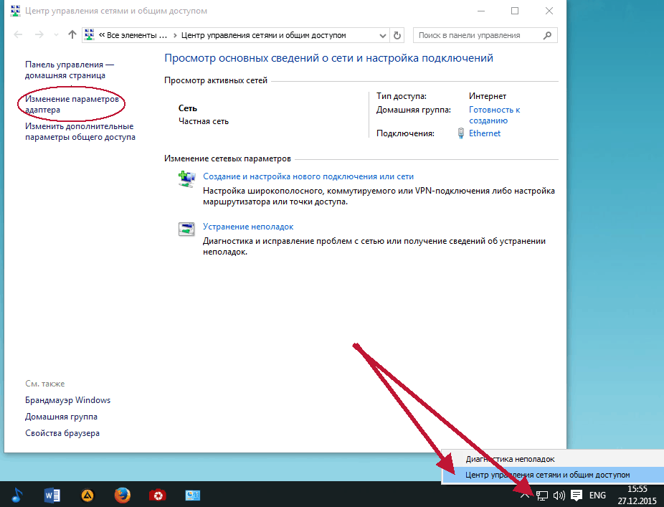Open the music note taskbar app
The width and height of the screenshot is (664, 507).
click(17, 495)
